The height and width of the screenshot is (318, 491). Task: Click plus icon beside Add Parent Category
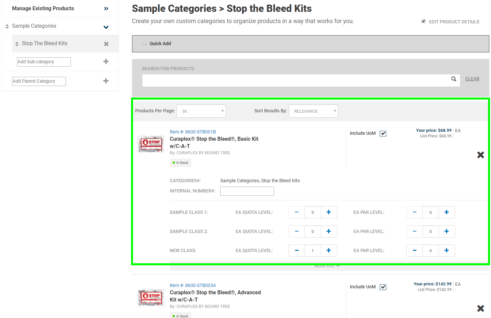click(106, 81)
